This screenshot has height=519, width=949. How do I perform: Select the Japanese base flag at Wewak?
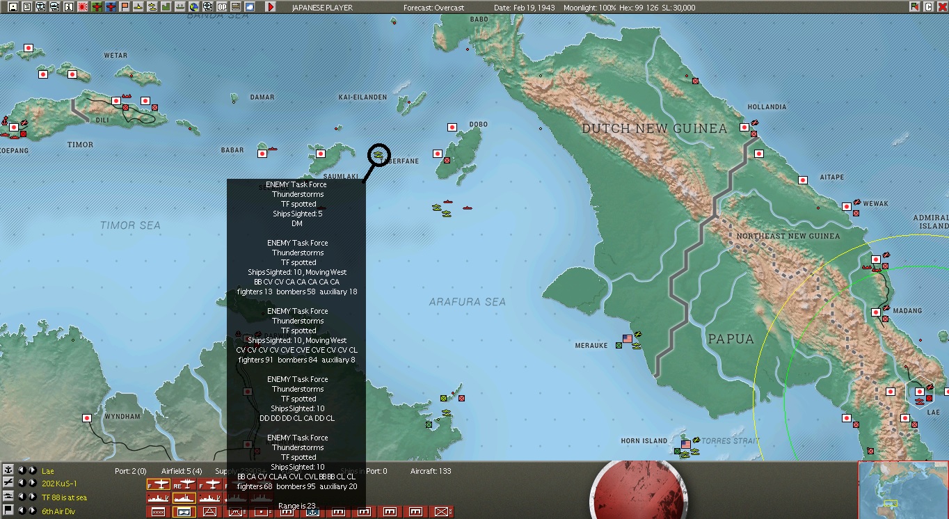[846, 206]
